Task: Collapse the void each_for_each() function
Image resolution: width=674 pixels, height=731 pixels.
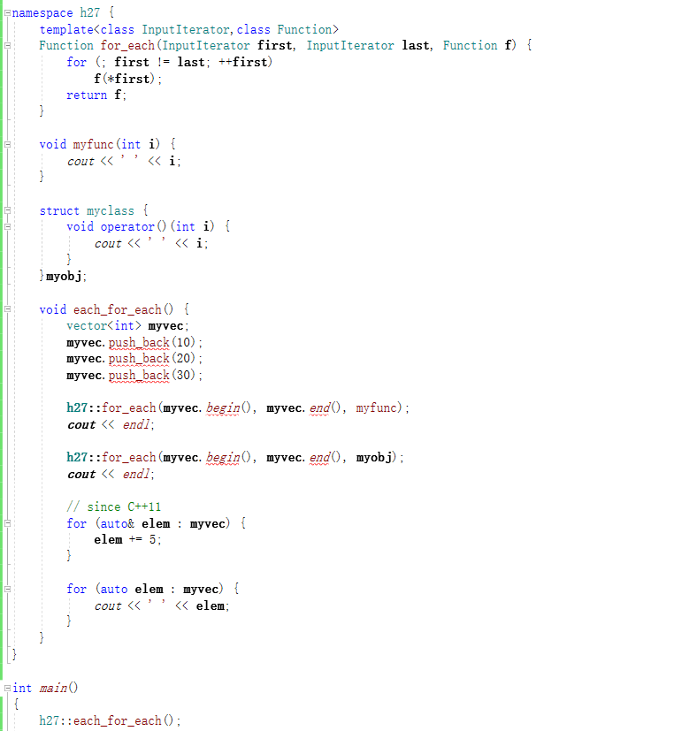Action: [x=7, y=309]
